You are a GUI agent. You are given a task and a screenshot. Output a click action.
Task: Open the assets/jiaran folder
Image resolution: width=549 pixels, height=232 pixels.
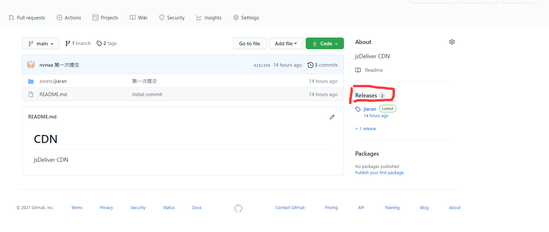[53, 81]
